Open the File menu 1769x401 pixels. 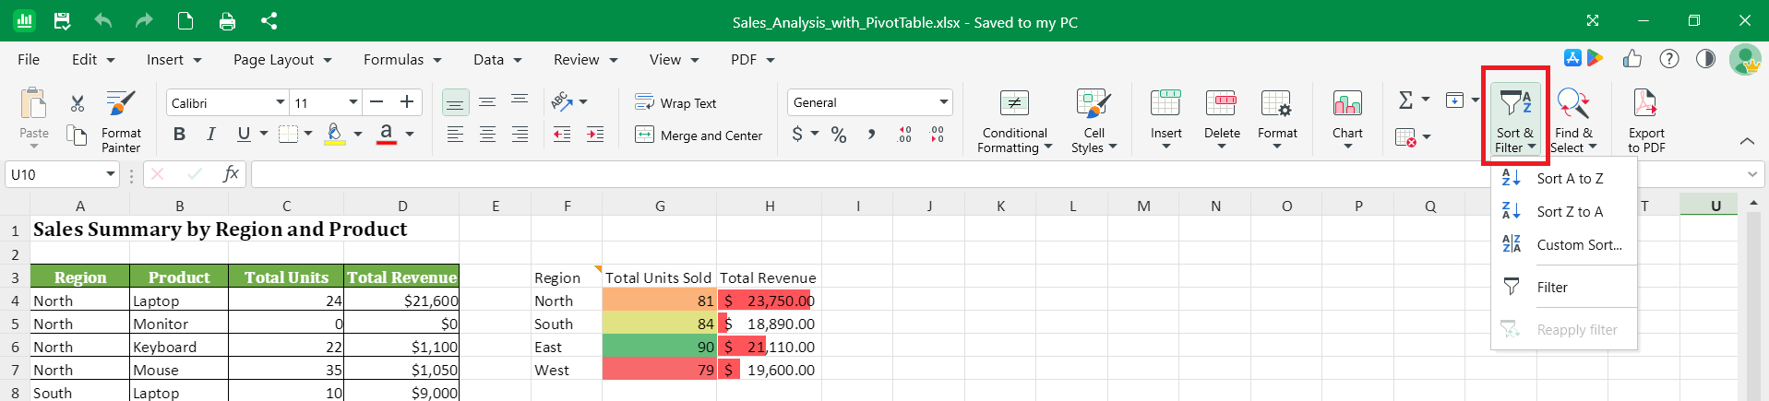click(x=29, y=59)
